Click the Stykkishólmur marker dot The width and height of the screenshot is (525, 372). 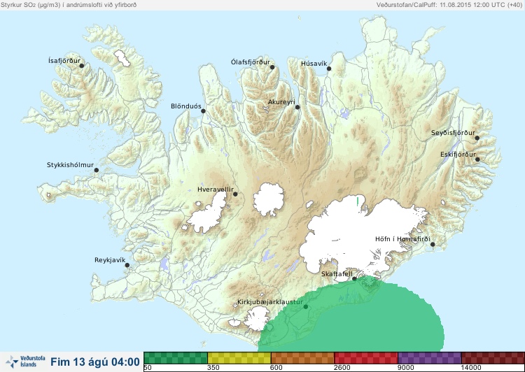pos(97,171)
